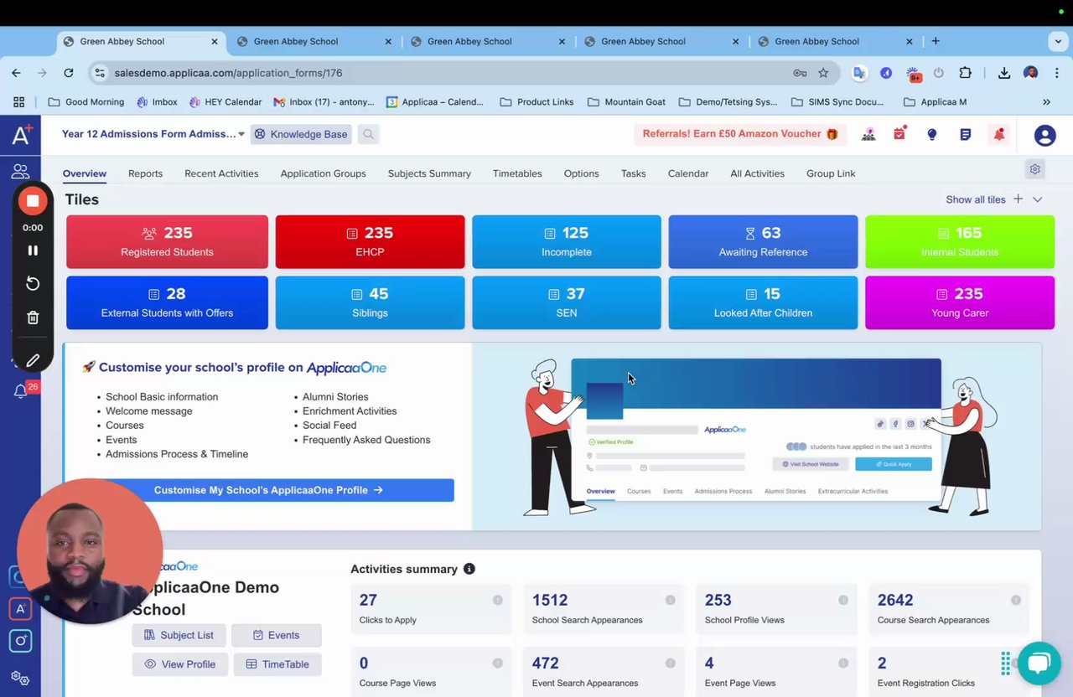
Task: Open the Options tab
Action: coord(581,173)
